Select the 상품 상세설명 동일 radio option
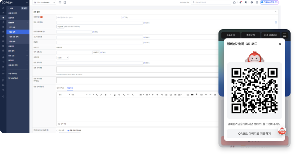Viewport: 297px width, 156px height. click(x=68, y=130)
